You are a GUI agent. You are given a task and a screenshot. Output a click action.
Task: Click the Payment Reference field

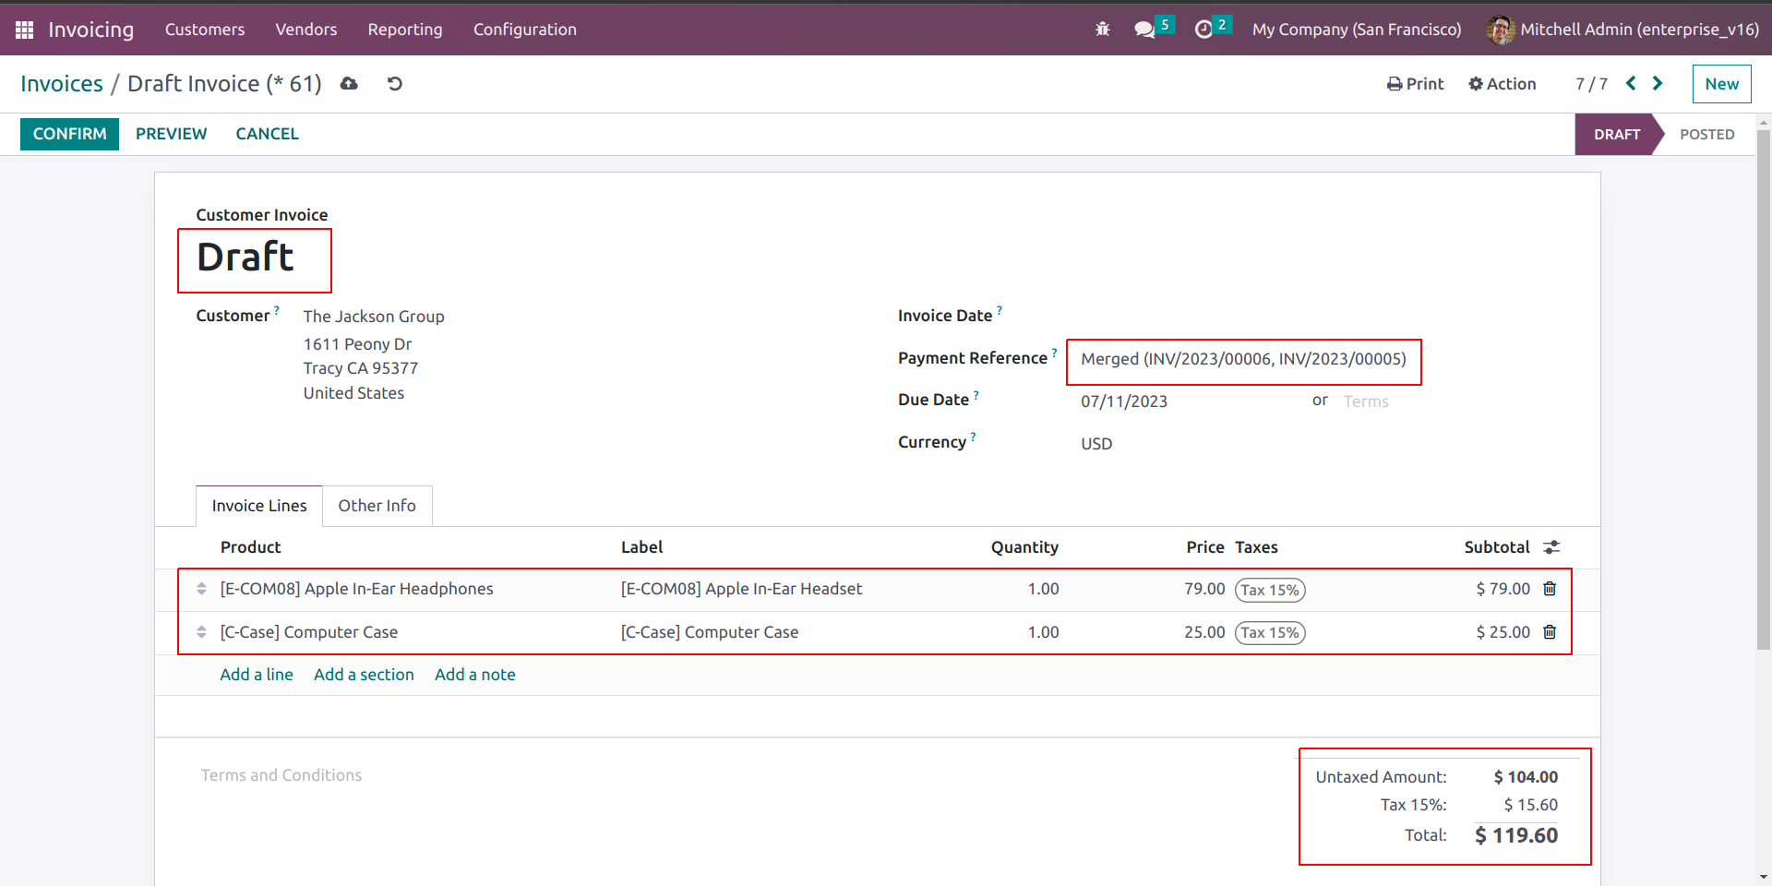tap(1242, 359)
